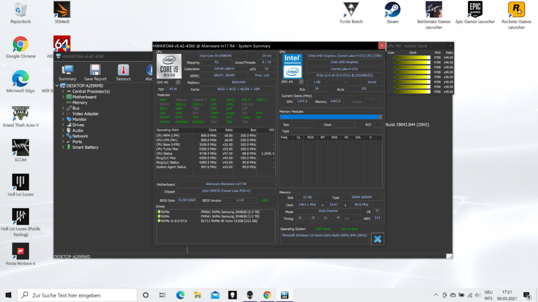Image resolution: width=538 pixels, height=302 pixels.
Task: Open the Summary toolbar button in HWiNFO64
Action: [67, 71]
